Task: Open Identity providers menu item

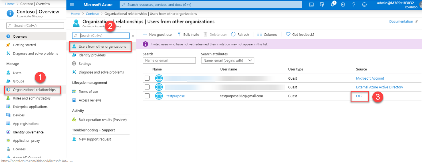Action: pyautogui.click(x=92, y=55)
